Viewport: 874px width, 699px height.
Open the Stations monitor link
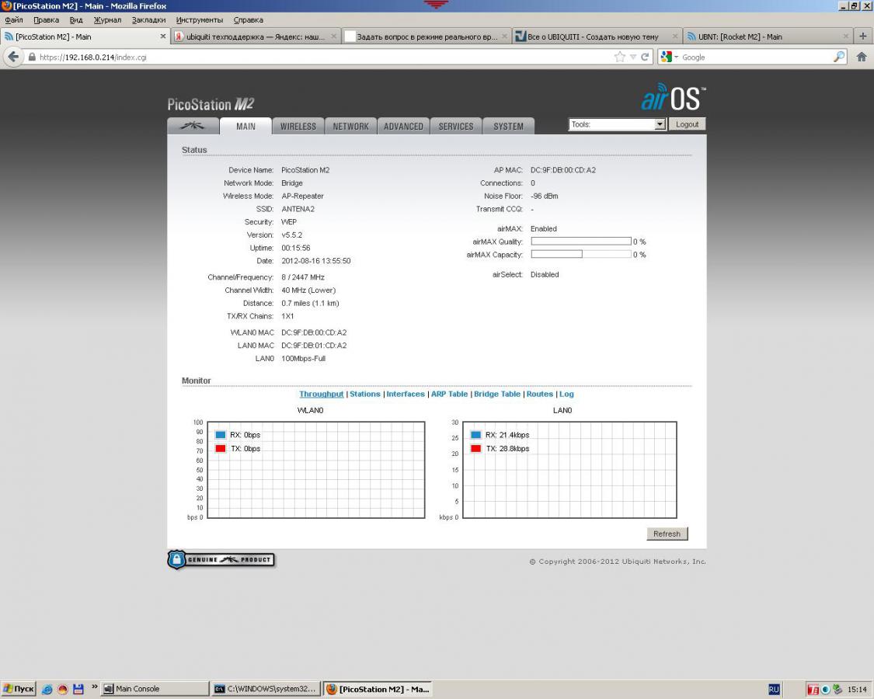365,394
